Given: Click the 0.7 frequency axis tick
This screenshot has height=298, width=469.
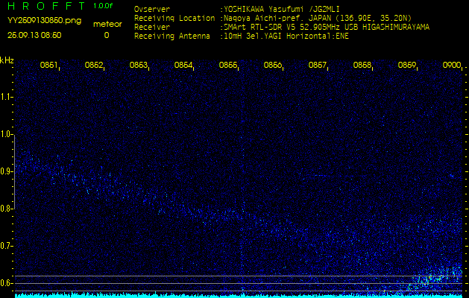Looking at the screenshot, I should [x=7, y=246].
